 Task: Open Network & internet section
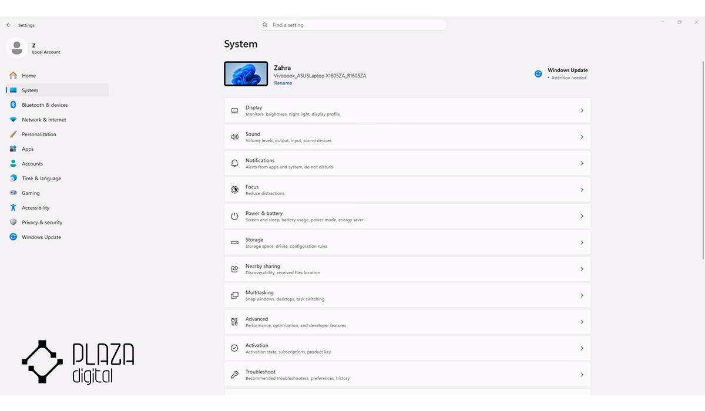(x=57, y=120)
